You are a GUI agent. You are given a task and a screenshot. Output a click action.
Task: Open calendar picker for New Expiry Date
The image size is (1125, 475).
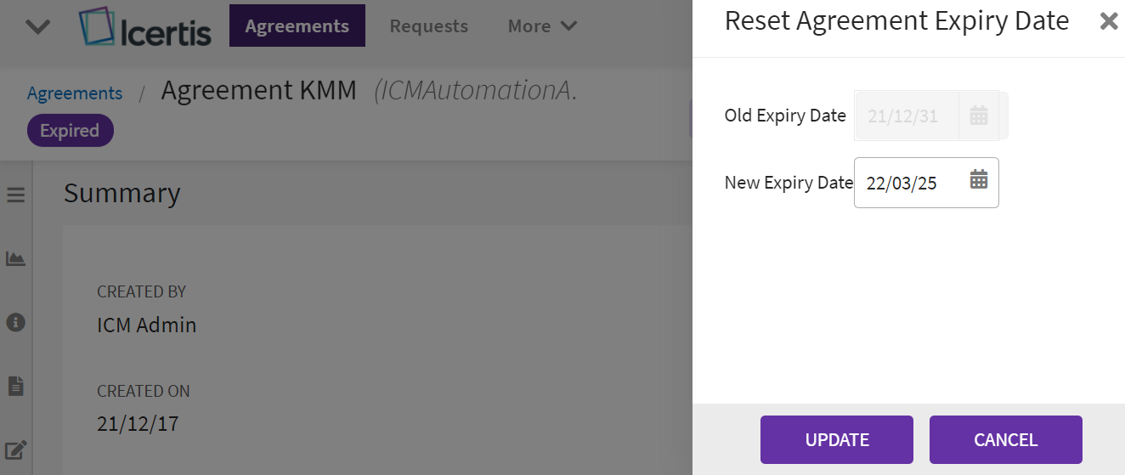979,179
